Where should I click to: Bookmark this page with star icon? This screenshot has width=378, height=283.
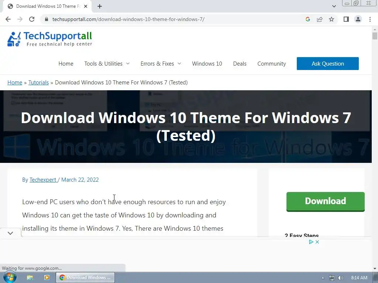click(x=331, y=19)
